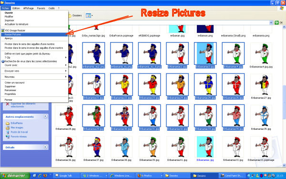The width and height of the screenshot is (286, 179).
Task: Open the Edition menu
Action: click(x=16, y=8)
